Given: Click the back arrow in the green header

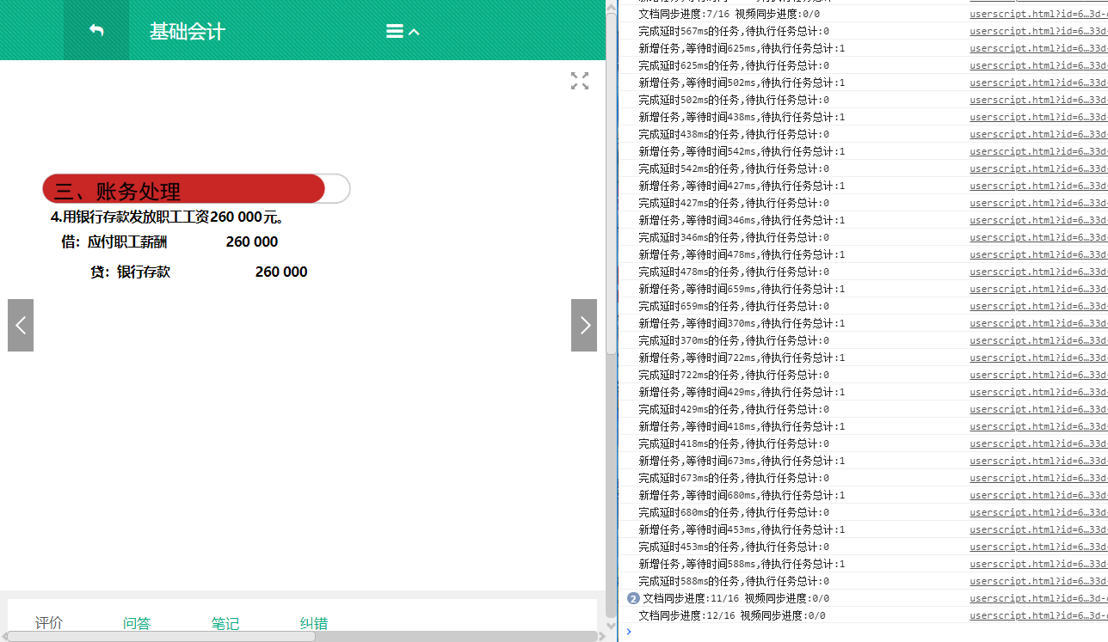Looking at the screenshot, I should [x=96, y=30].
